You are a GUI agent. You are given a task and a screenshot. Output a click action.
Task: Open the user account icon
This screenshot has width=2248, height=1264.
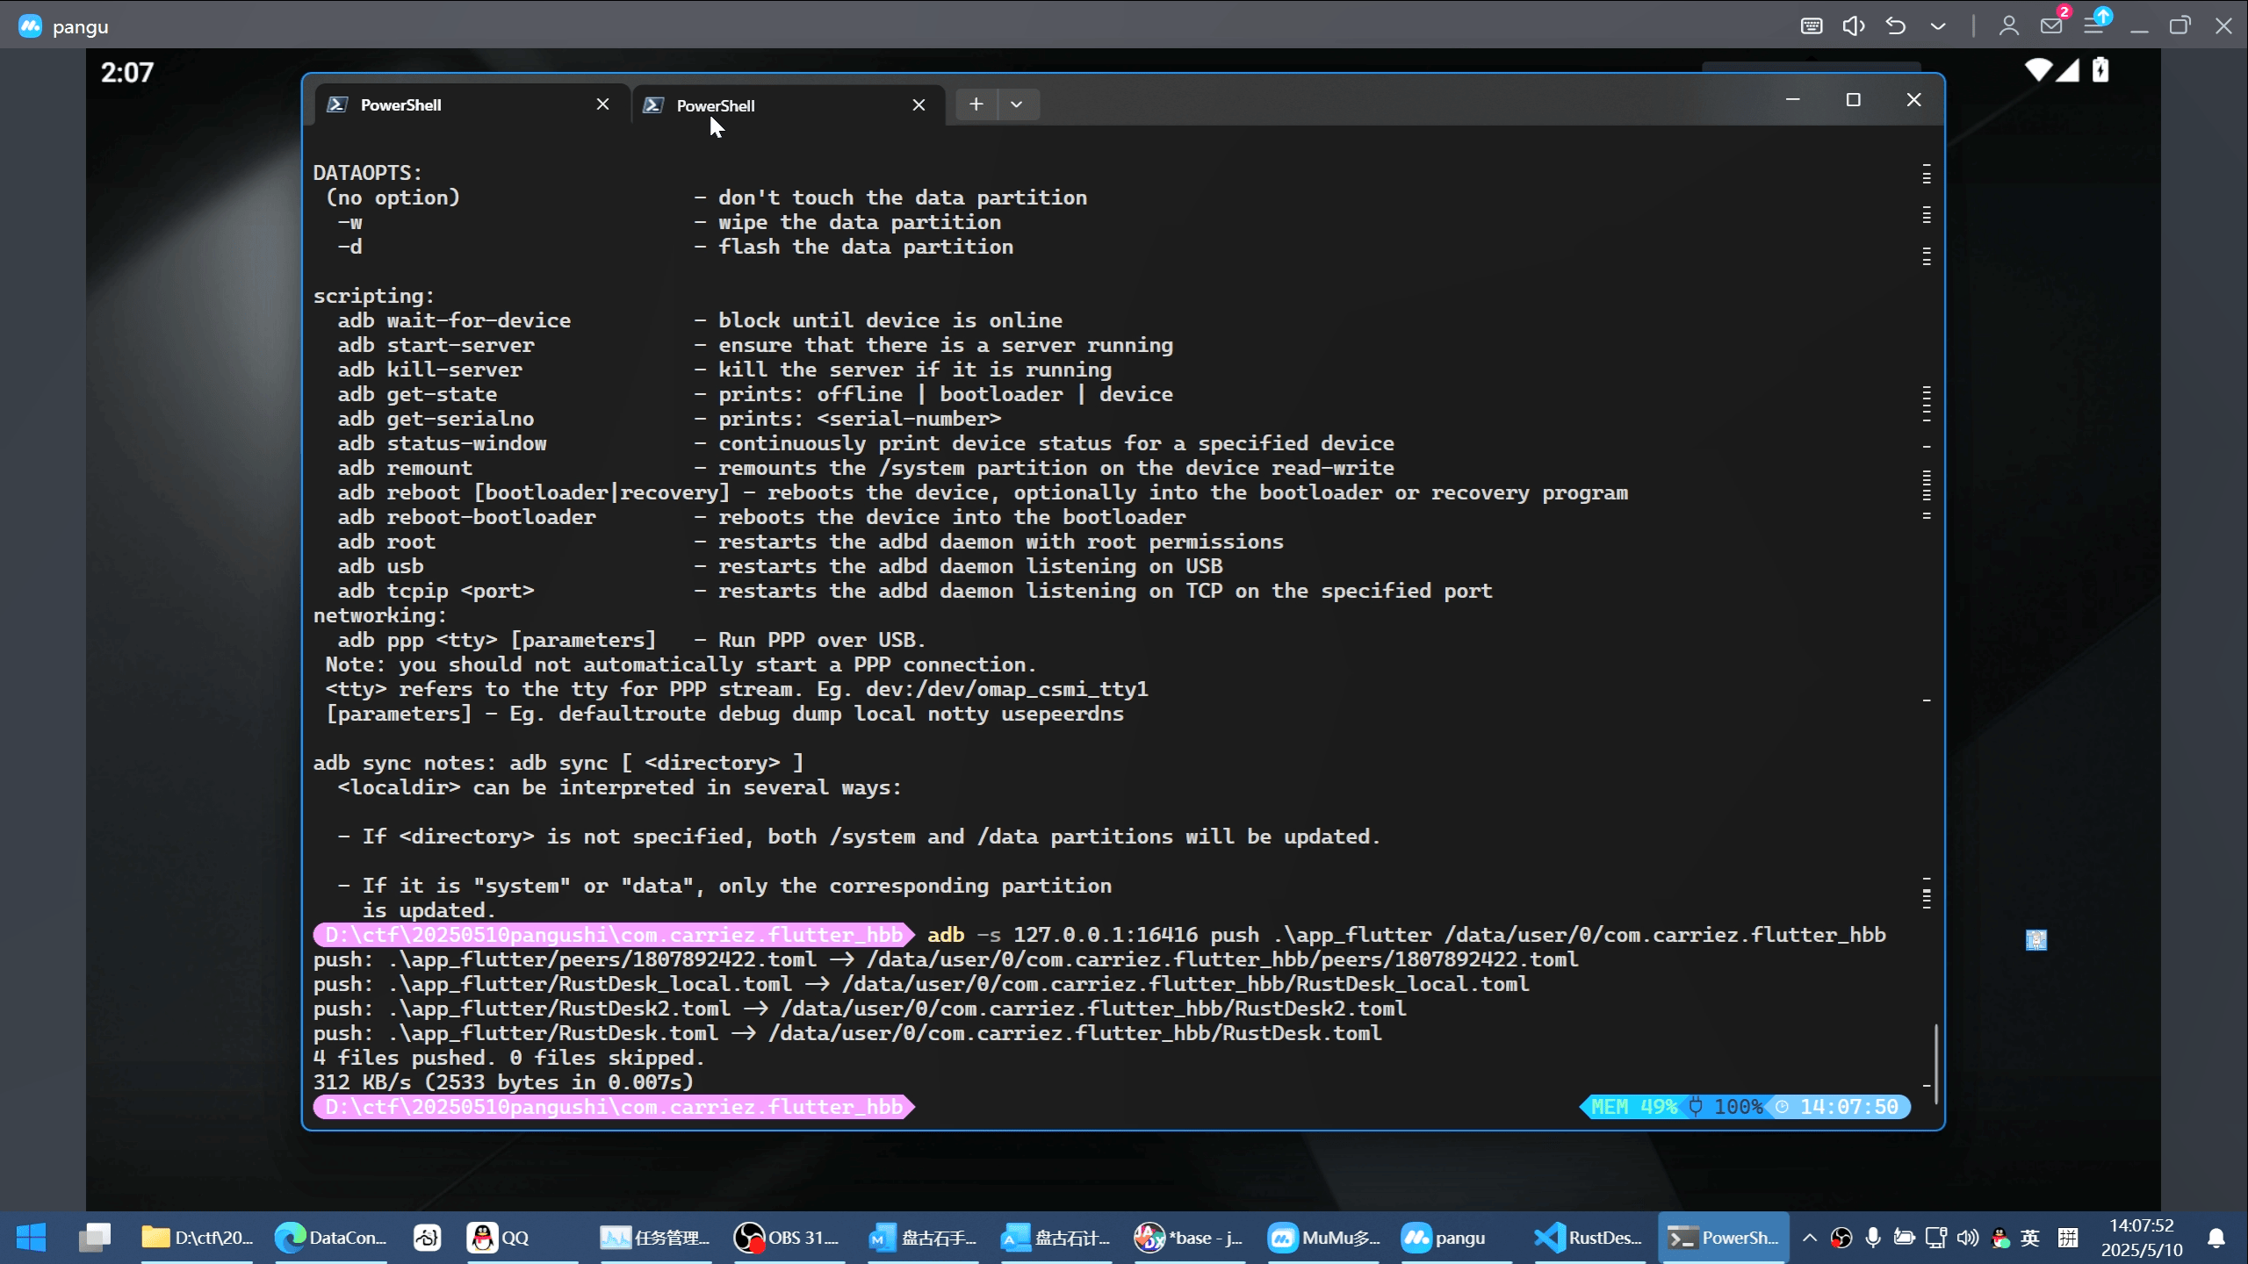(x=2008, y=26)
